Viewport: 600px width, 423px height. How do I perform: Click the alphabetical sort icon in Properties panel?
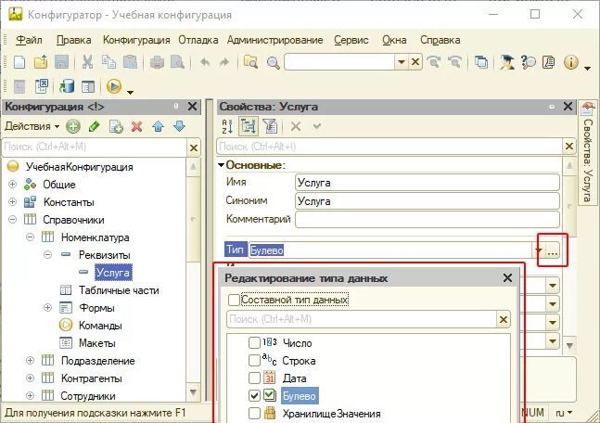click(227, 126)
